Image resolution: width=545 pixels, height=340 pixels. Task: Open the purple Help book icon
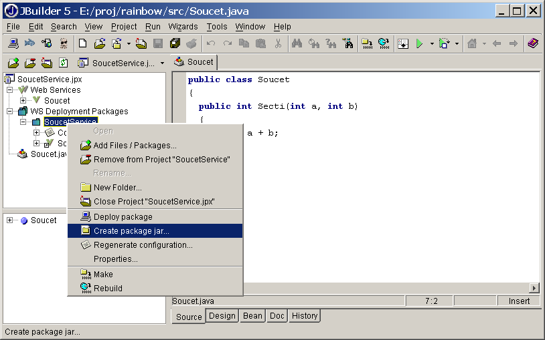[x=533, y=43]
